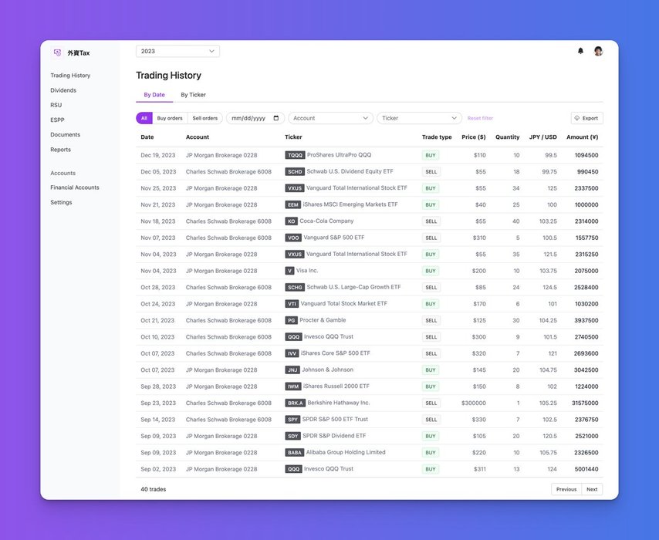
Task: Open Financial Accounts in sidebar
Action: [75, 187]
